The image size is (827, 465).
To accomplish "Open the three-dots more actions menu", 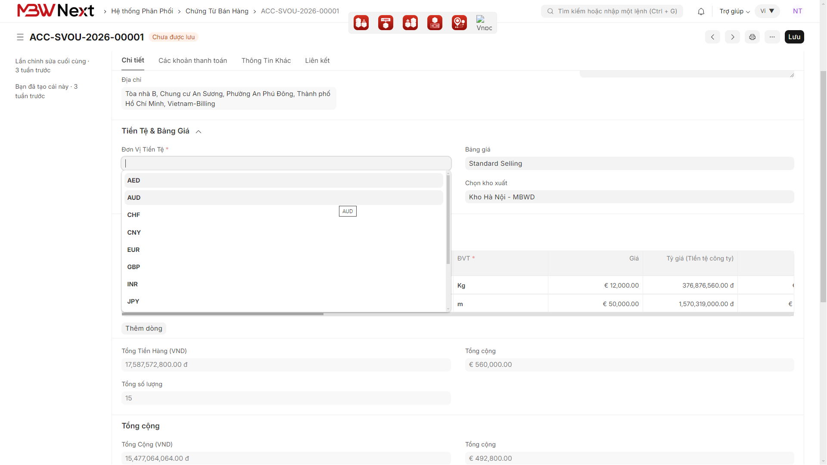I will click(x=772, y=37).
